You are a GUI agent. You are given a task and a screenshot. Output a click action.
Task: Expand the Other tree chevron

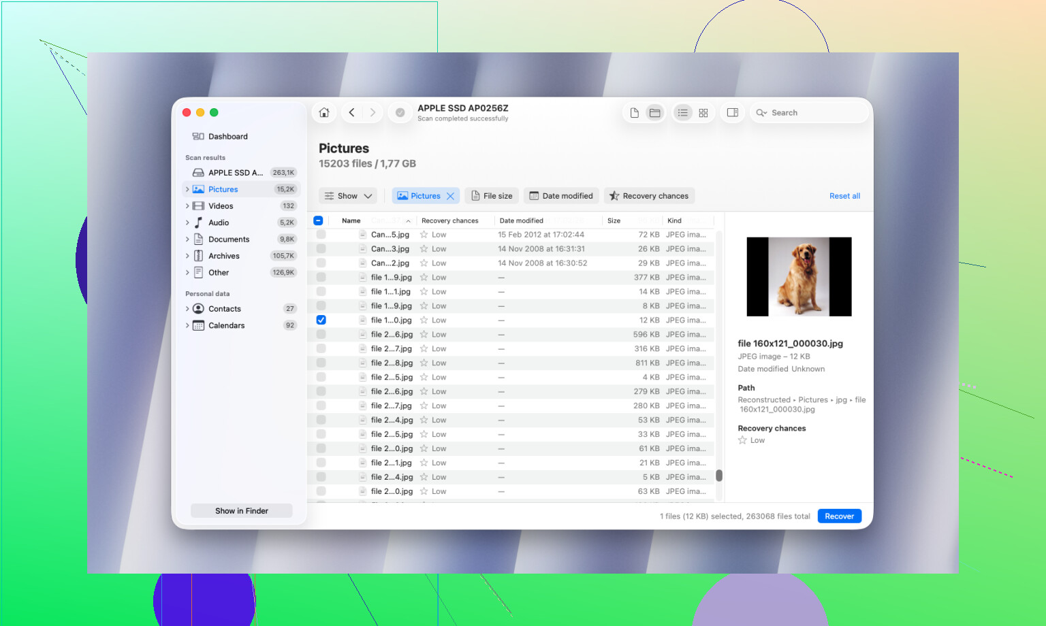point(187,272)
